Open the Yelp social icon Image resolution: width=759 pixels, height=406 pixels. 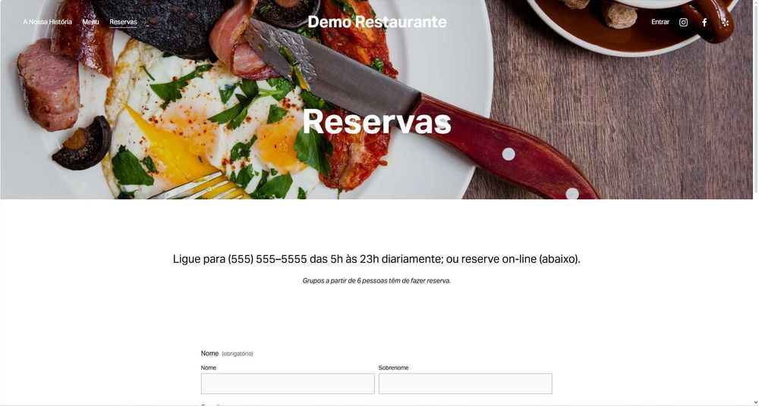pos(725,22)
